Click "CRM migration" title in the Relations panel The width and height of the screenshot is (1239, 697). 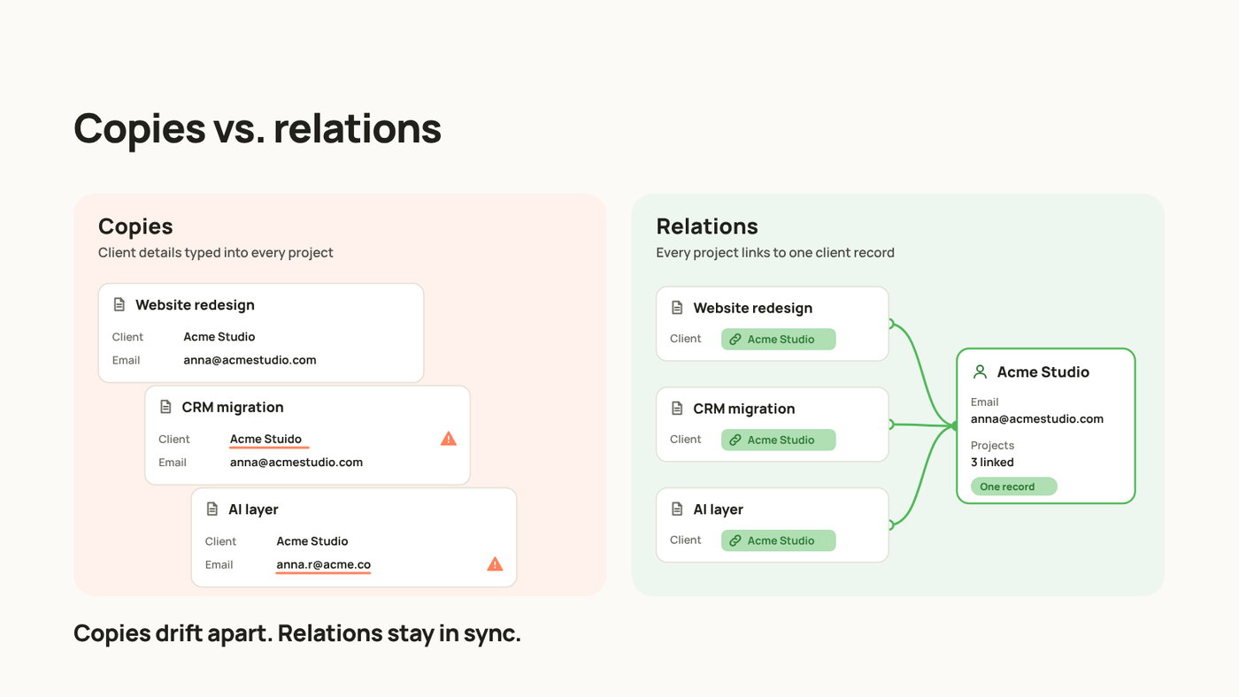coord(744,410)
